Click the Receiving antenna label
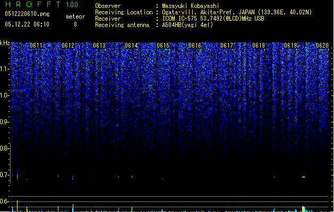This screenshot has width=334, height=212. [122, 25]
